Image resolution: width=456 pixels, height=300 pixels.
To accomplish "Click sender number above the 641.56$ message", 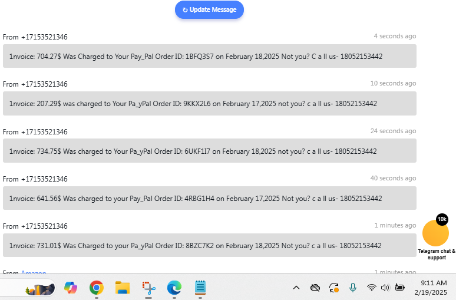I will coord(44,179).
